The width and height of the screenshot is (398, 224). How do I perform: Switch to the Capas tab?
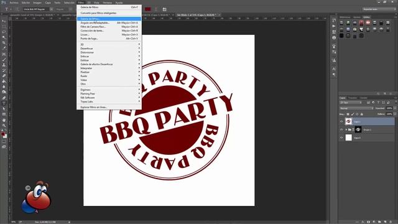[x=343, y=98]
